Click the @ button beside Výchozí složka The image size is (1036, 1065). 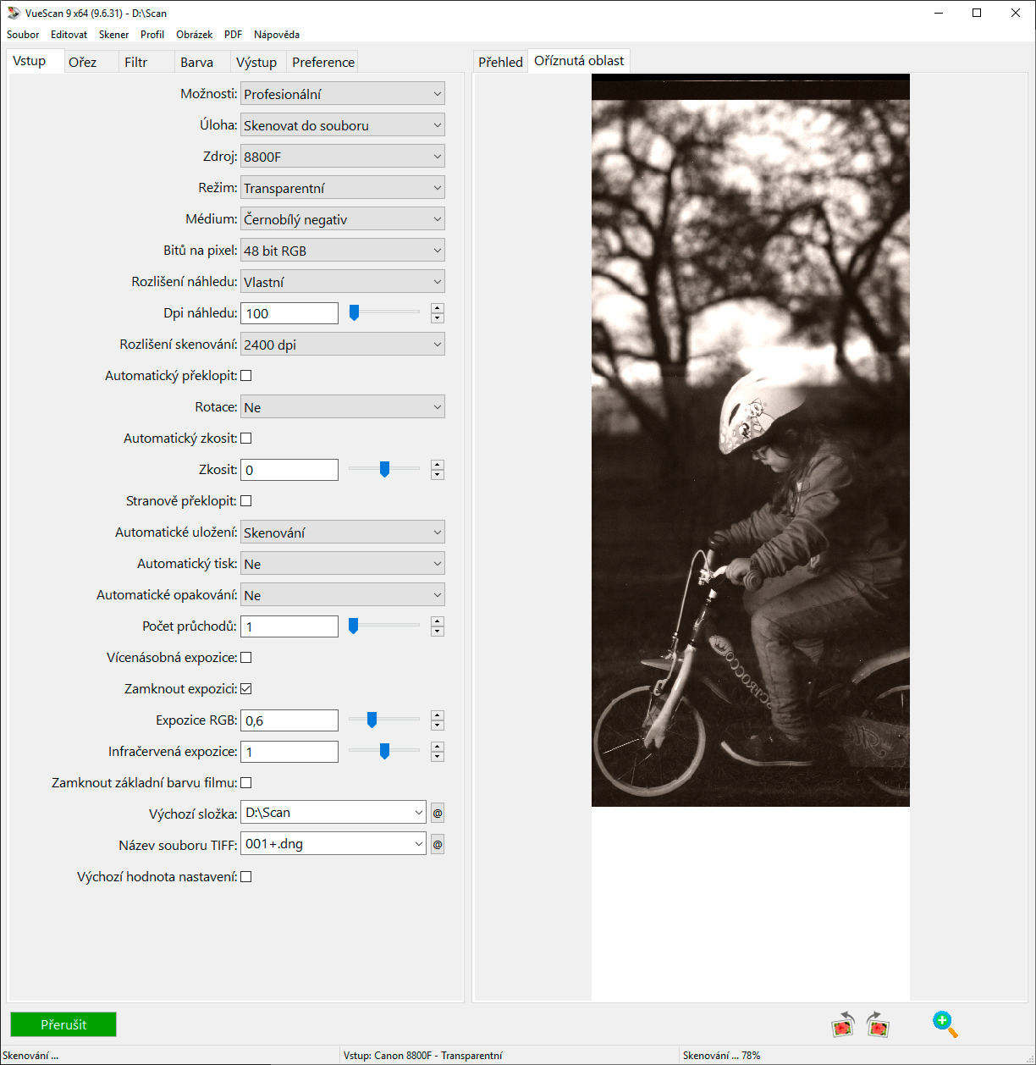438,814
